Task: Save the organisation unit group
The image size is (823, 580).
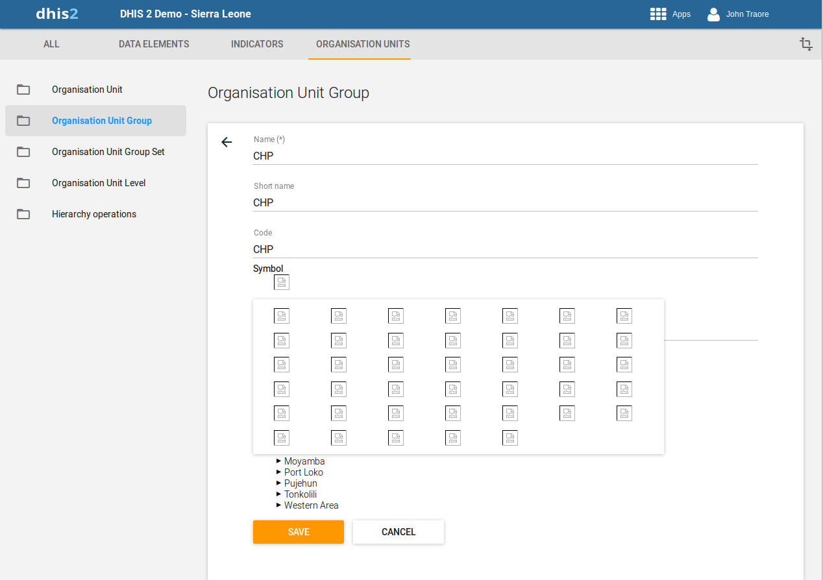Action: click(299, 532)
